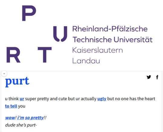Open the 'ugly' definition link
Viewport: 163px width, 132px height.
pyautogui.click(x=102, y=99)
